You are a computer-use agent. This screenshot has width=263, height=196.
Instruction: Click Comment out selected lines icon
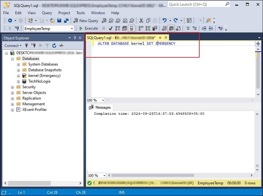188,28
